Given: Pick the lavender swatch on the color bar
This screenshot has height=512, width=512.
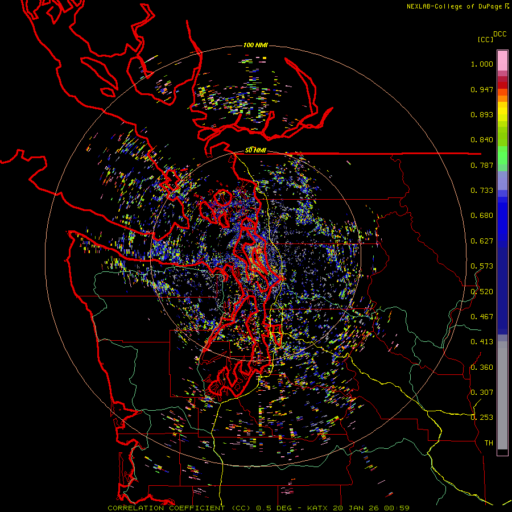Looking at the screenshot, I should click(x=502, y=180).
